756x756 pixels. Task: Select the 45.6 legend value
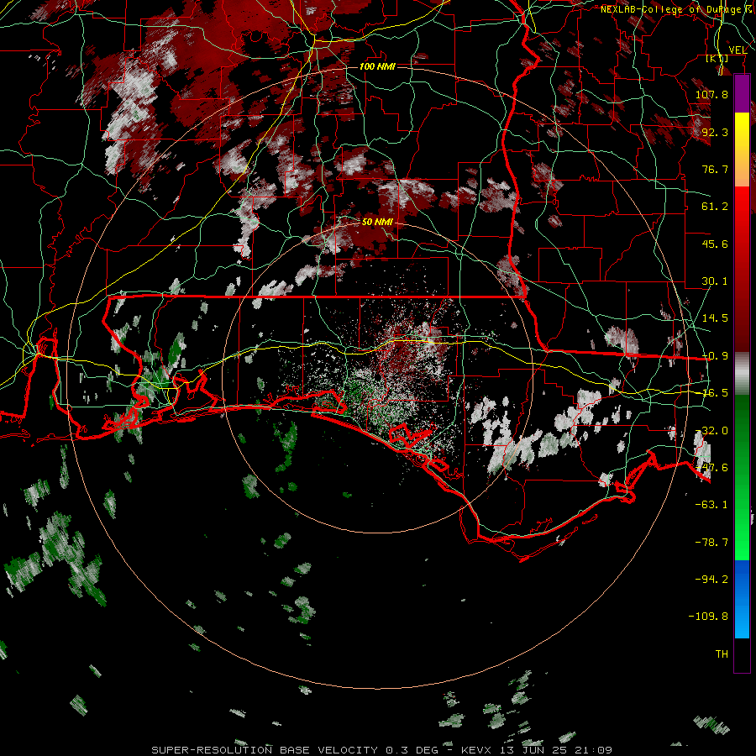[x=715, y=244]
